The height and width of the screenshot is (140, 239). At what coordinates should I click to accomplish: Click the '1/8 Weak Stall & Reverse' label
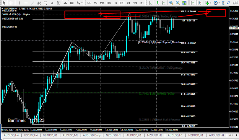pyautogui.click(x=159, y=120)
